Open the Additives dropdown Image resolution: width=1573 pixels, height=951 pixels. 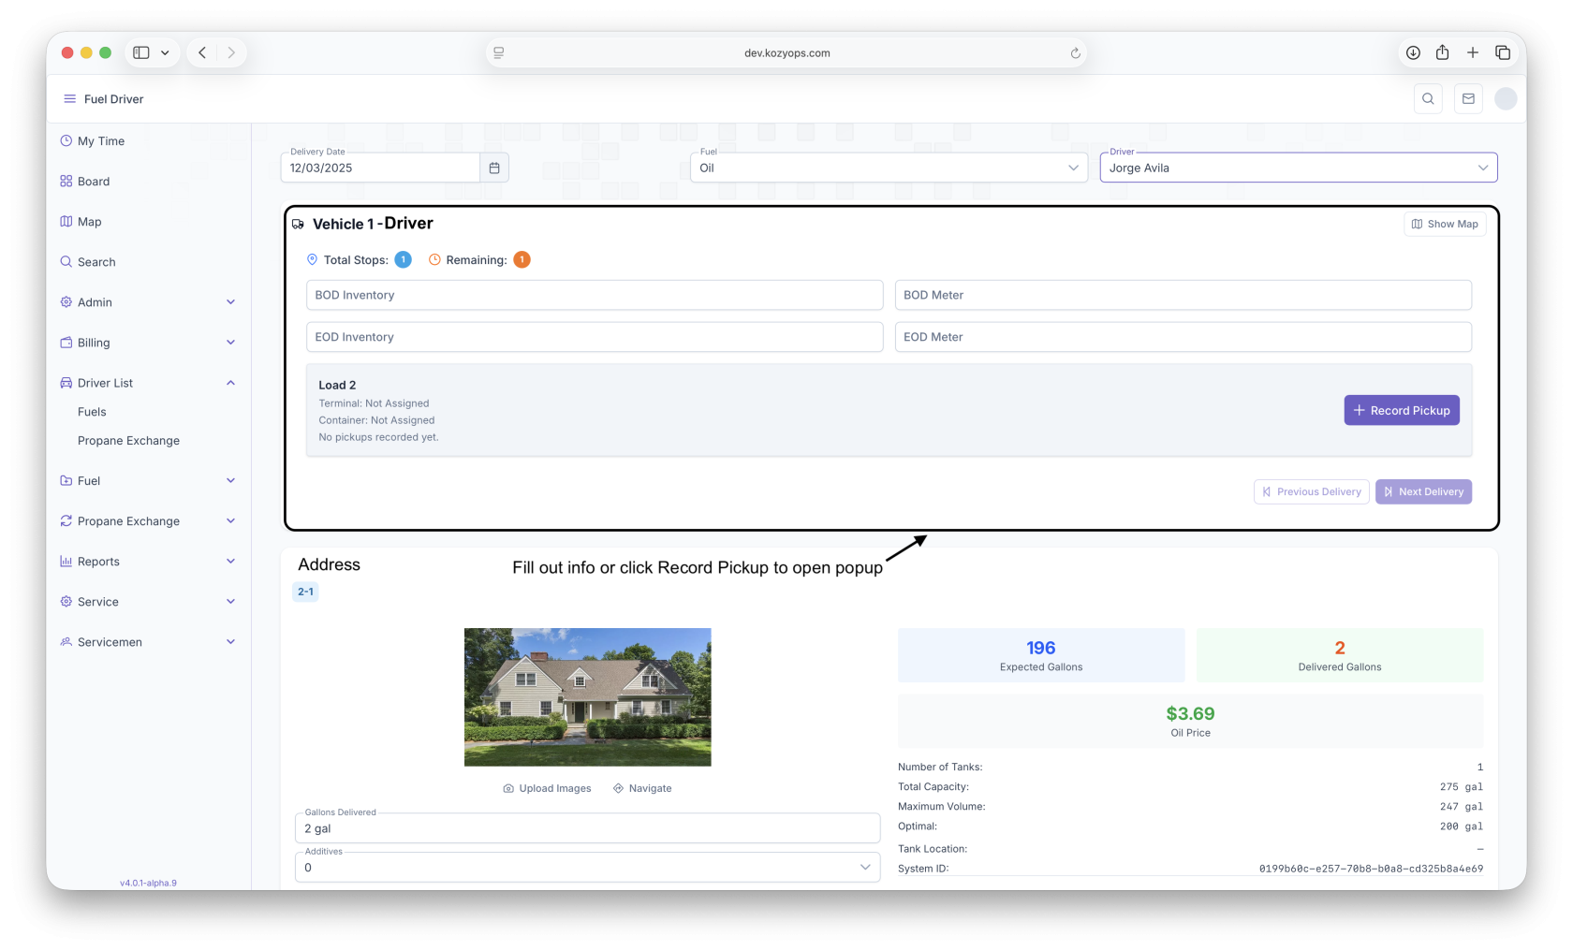coord(587,868)
